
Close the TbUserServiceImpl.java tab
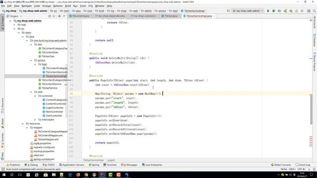pos(213,16)
